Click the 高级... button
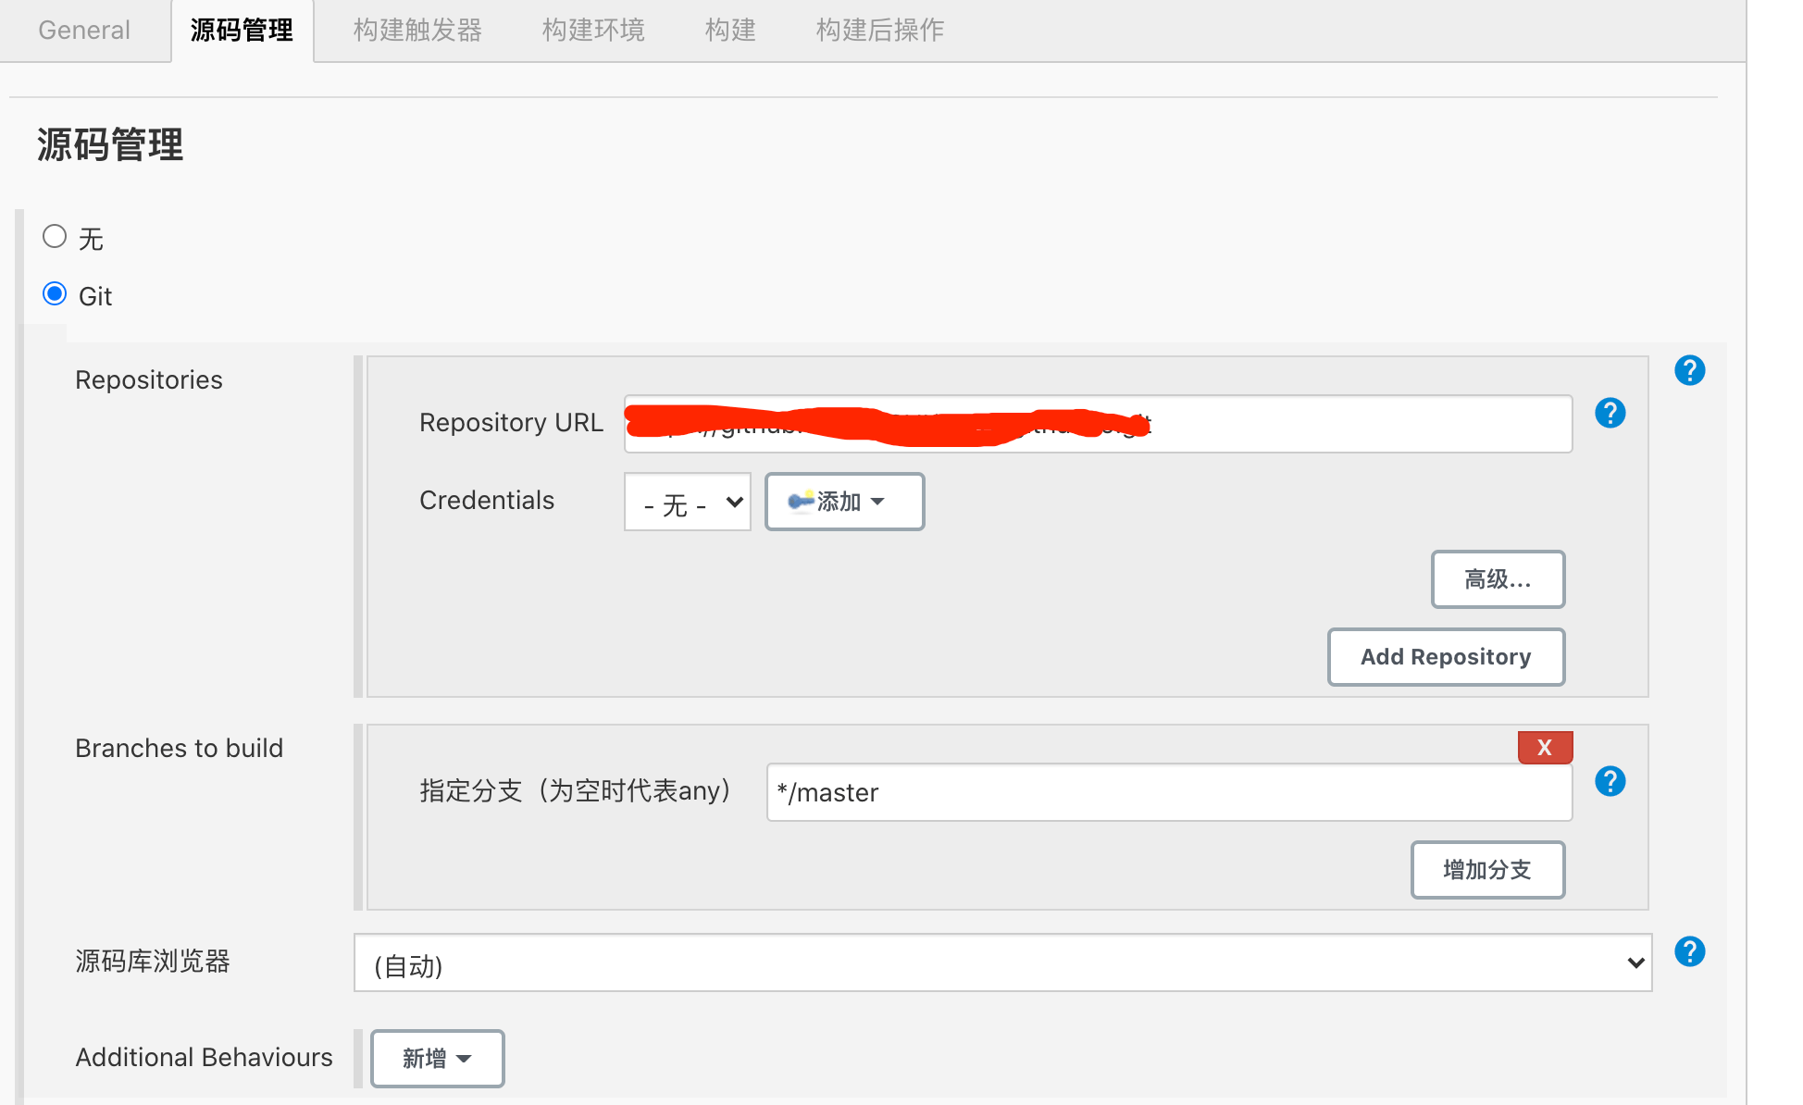This screenshot has height=1105, width=1803. coord(1497,579)
